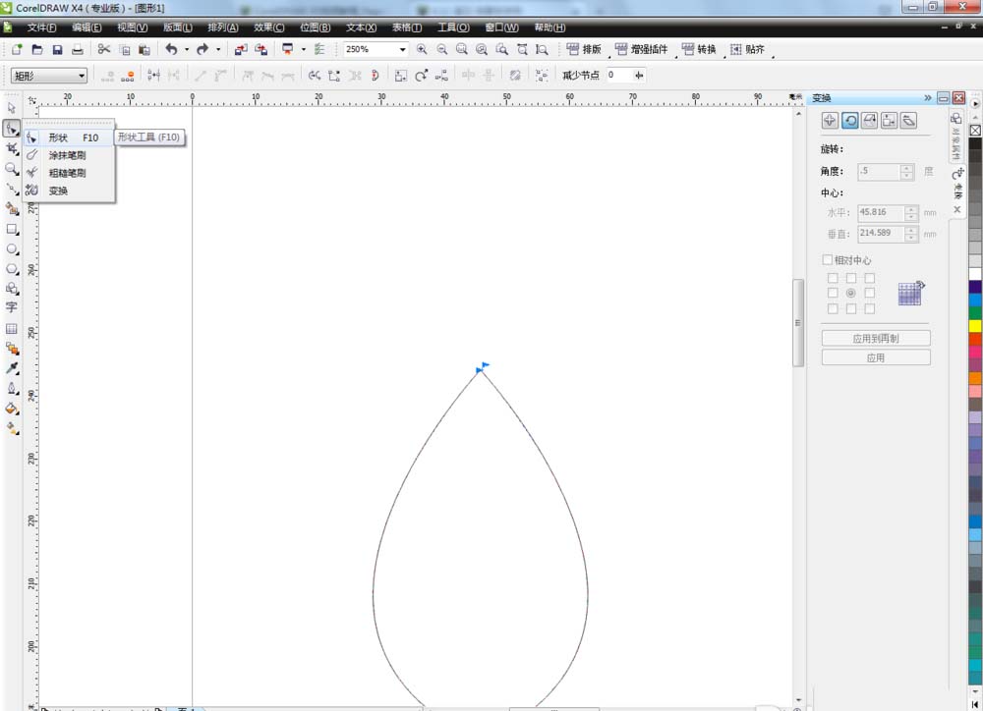Increase the rotation angle with the up stepper
Image resolution: width=983 pixels, height=711 pixels.
905,168
